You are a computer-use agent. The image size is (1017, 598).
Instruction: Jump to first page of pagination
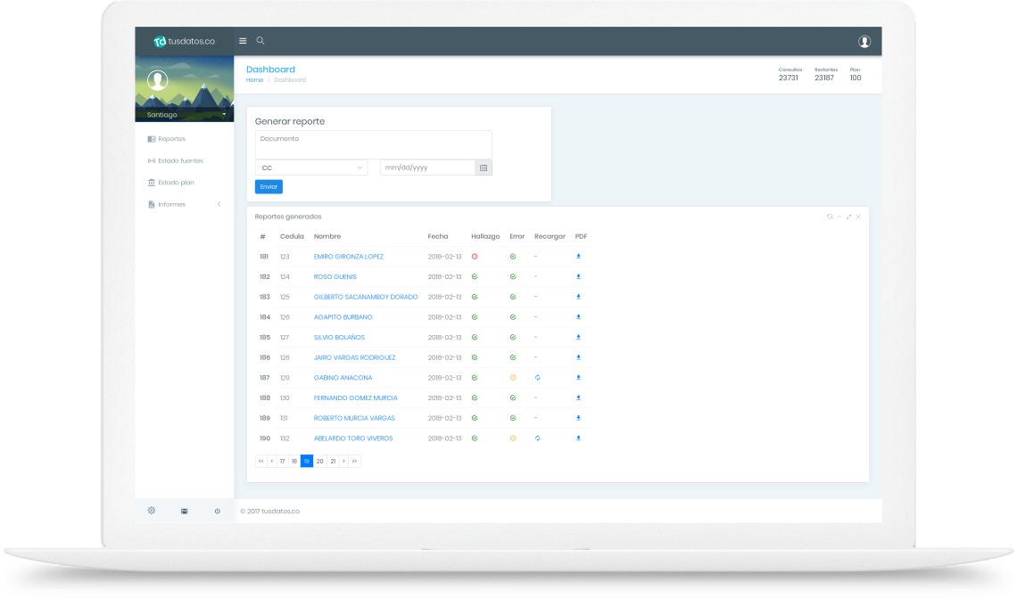pos(260,462)
